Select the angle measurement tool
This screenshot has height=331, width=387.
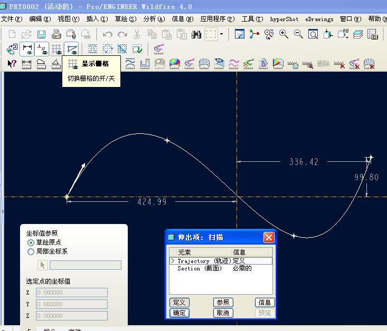pyautogui.click(x=56, y=64)
